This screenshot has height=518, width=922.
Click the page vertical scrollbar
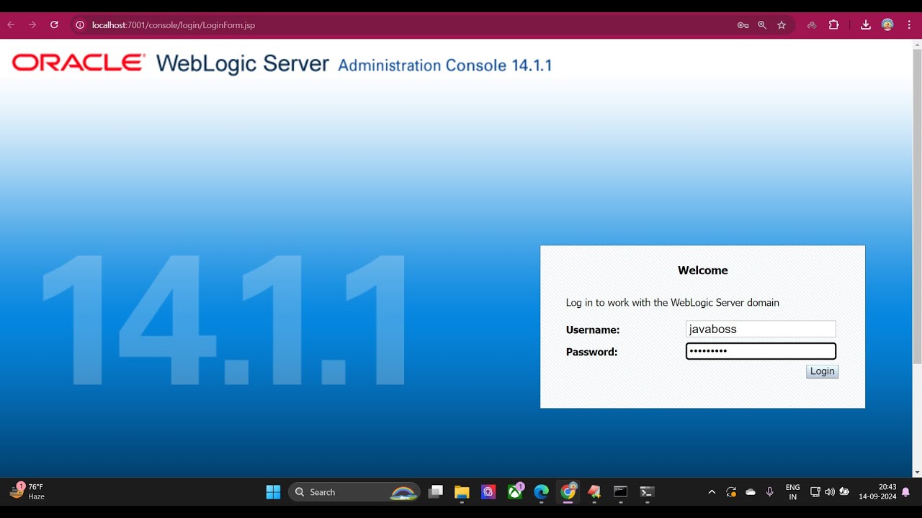917,205
